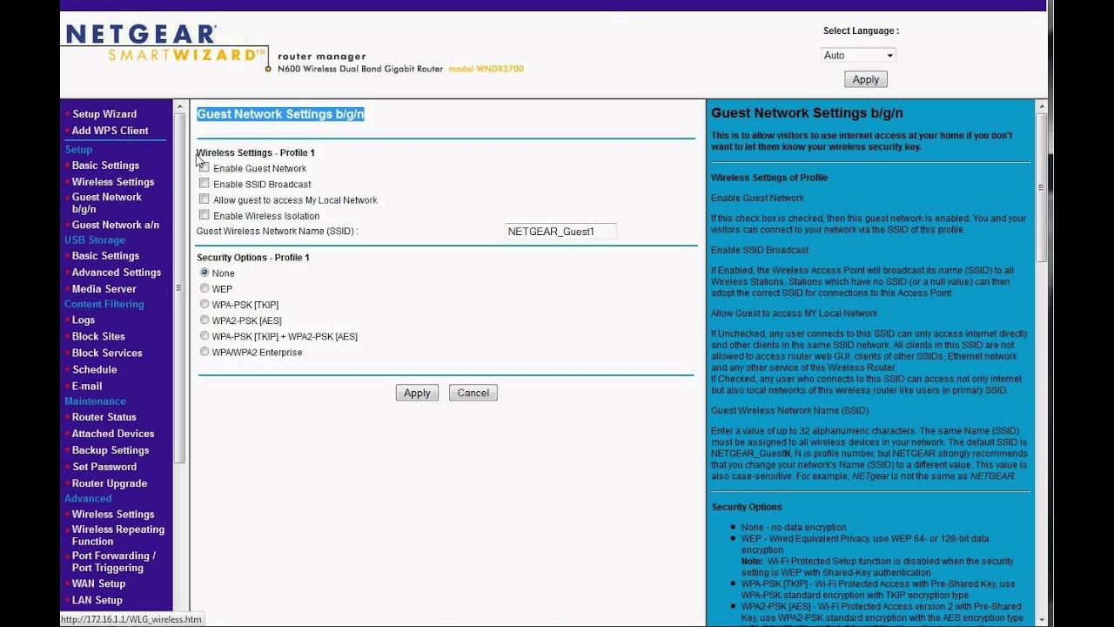Enable the Wireless Isolation checkbox
This screenshot has height=627, width=1114.
pos(205,215)
